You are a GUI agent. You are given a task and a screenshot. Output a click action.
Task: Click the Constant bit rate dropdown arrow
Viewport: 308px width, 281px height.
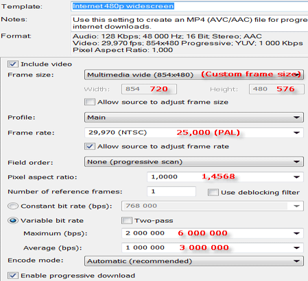point(296,206)
